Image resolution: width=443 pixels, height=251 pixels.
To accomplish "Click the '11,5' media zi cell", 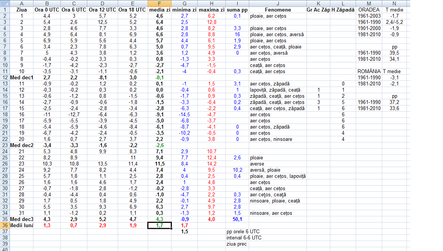I will click(x=159, y=164).
